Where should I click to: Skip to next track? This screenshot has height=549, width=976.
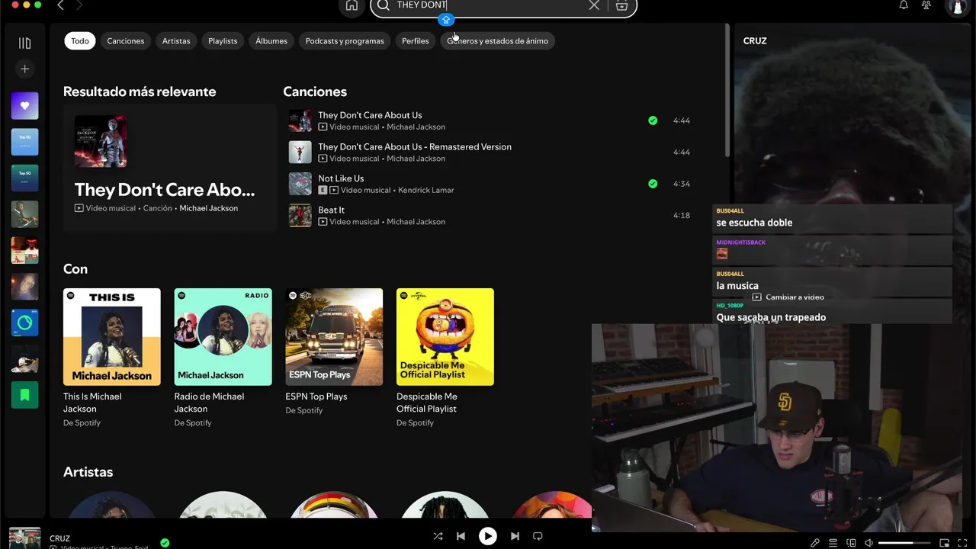pyautogui.click(x=515, y=536)
